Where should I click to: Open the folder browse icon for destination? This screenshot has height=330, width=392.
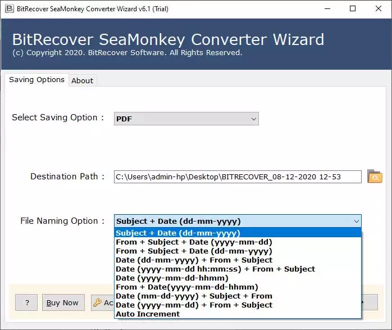375,177
